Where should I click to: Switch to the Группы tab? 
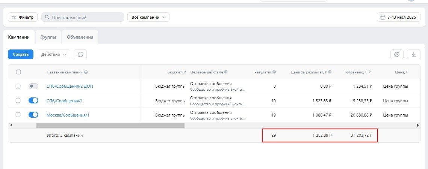pyautogui.click(x=48, y=37)
